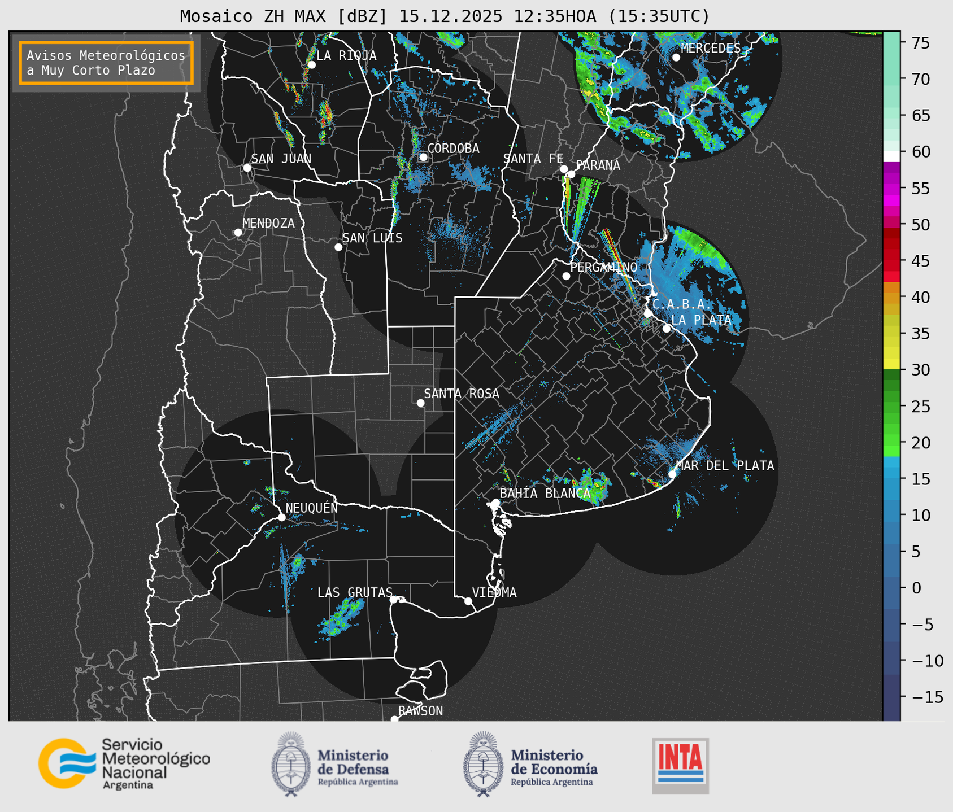The height and width of the screenshot is (812, 953).
Task: Click the CÓRDOBA label text
Action: pyautogui.click(x=453, y=149)
